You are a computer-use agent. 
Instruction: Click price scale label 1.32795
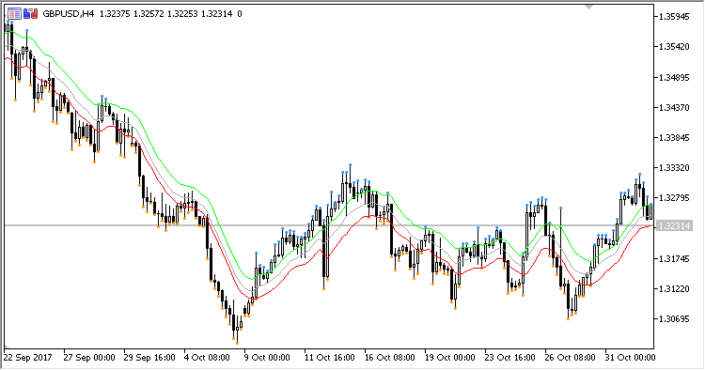click(x=674, y=198)
